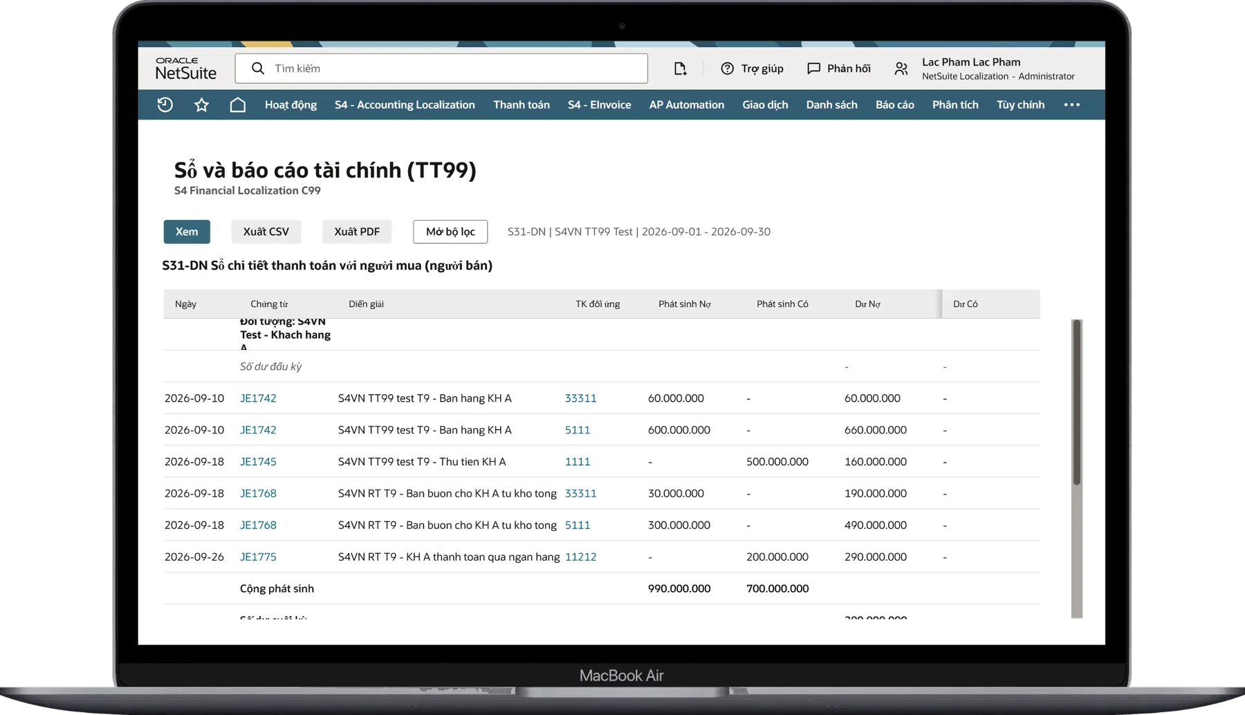Image resolution: width=1245 pixels, height=715 pixels.
Task: Open the S4 - EInvoice menu
Action: (599, 104)
